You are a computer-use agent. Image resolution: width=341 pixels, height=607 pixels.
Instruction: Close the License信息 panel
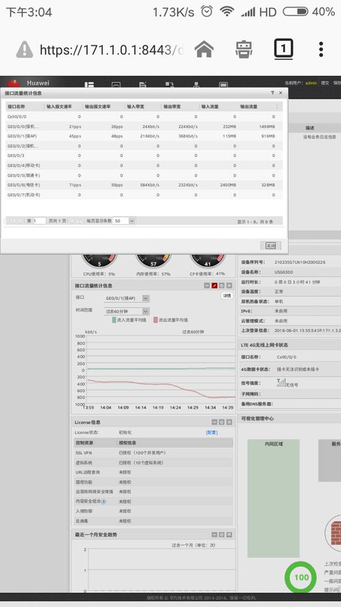(x=230, y=422)
